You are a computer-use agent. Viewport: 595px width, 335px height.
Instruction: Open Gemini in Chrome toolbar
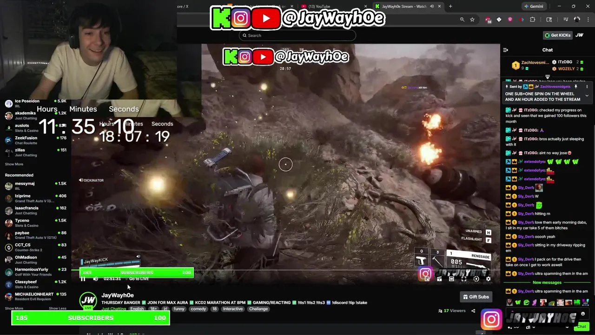[x=533, y=7]
